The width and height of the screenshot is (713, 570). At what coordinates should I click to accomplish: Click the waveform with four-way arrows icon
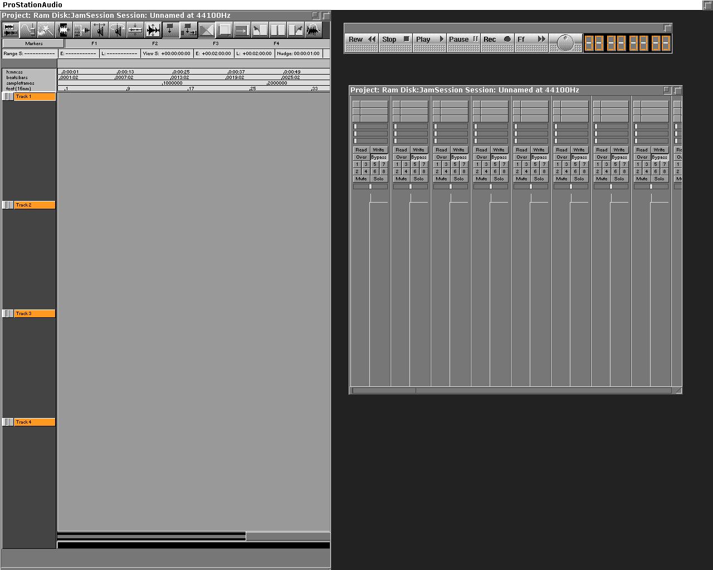point(153,30)
